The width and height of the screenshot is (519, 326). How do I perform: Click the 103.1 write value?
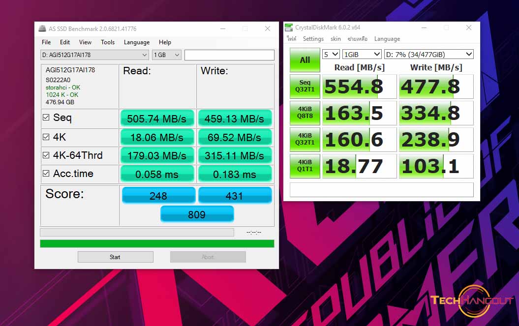click(x=436, y=166)
